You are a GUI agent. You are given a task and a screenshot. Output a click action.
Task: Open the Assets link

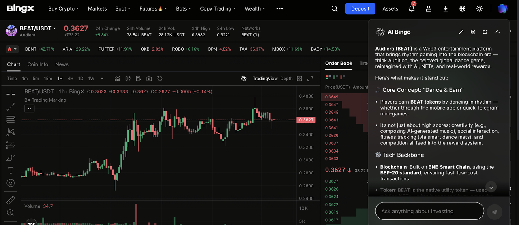click(x=390, y=8)
